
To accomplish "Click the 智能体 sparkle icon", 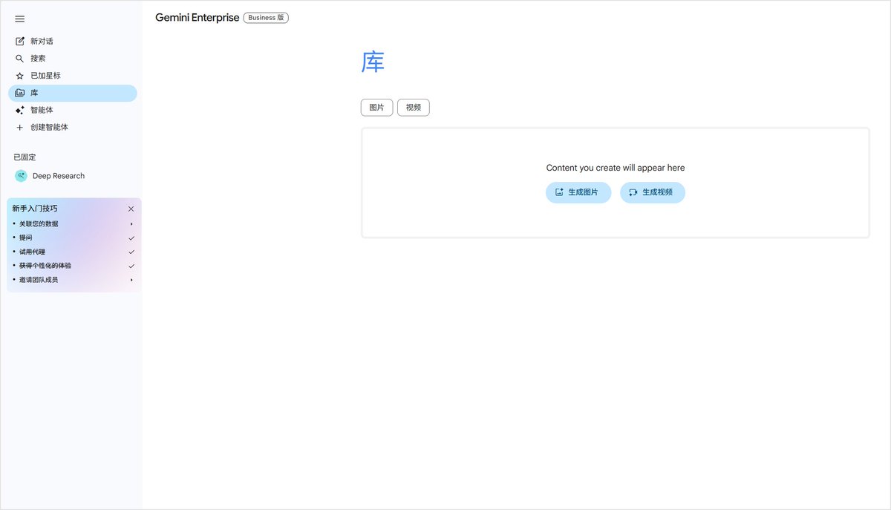I will pos(20,110).
